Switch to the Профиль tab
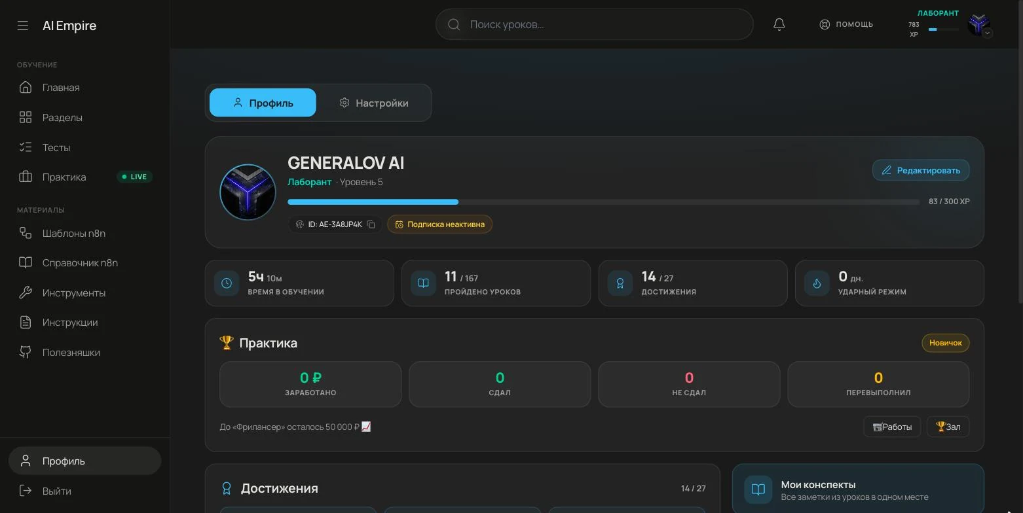Screen dimensions: 1023x513 tap(263, 103)
